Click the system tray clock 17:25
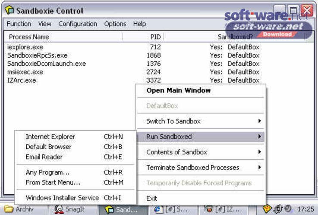This screenshot has height=215, width=318. pyautogui.click(x=306, y=209)
